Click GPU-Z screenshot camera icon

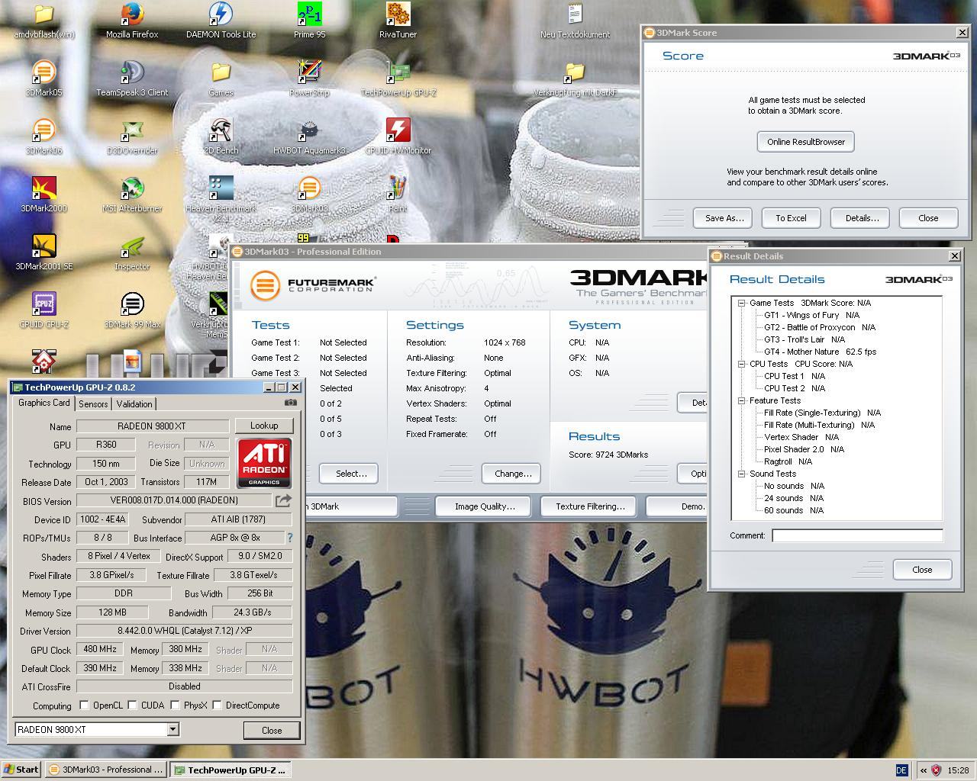pos(291,403)
